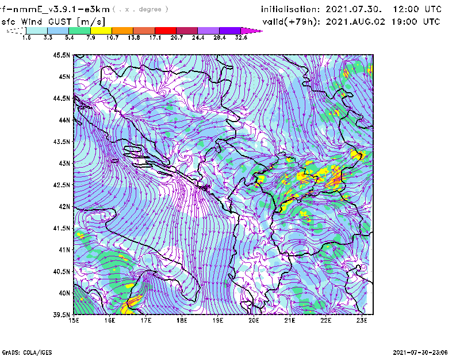460x356 pixels.
Task: Click the 44N latitude label
Action: [x=64, y=120]
